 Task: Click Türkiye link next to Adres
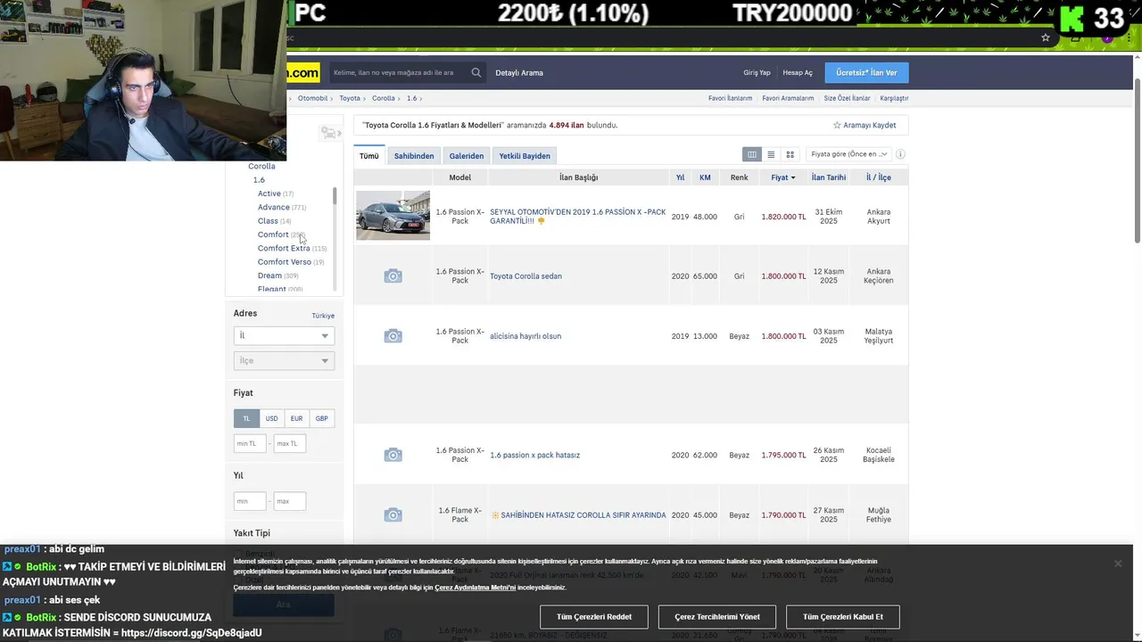pyautogui.click(x=323, y=316)
